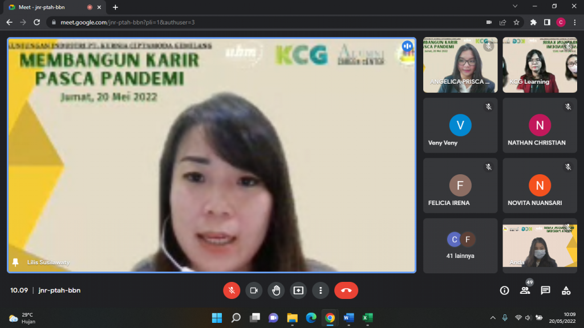The image size is (584, 328).
Task: Click the pin icon beside Lilis Susilawaty
Action: pyautogui.click(x=15, y=263)
